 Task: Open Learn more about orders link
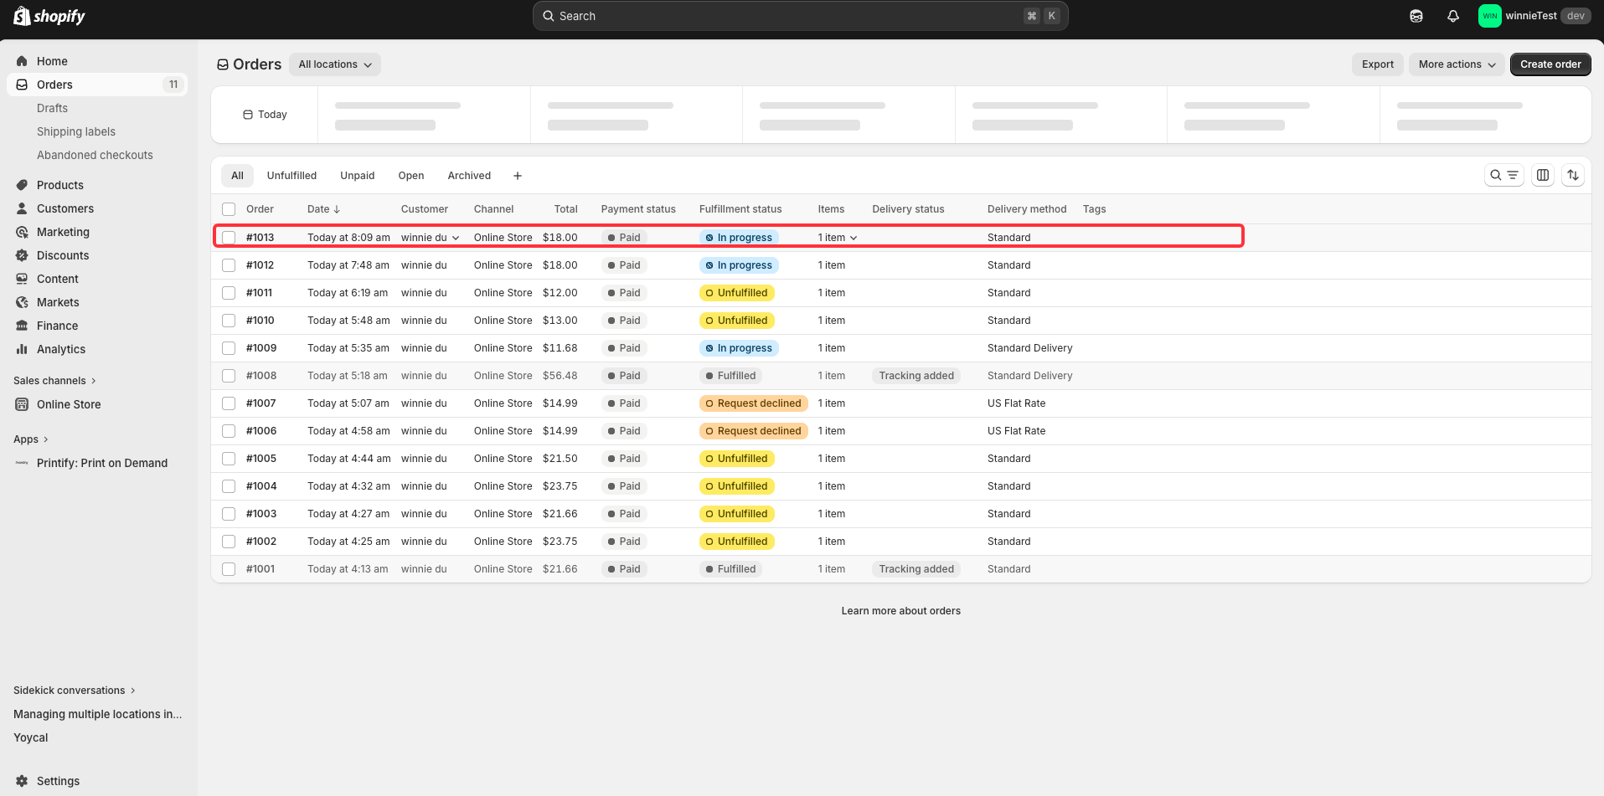(x=900, y=611)
